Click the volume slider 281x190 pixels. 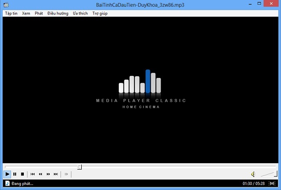tap(268, 174)
